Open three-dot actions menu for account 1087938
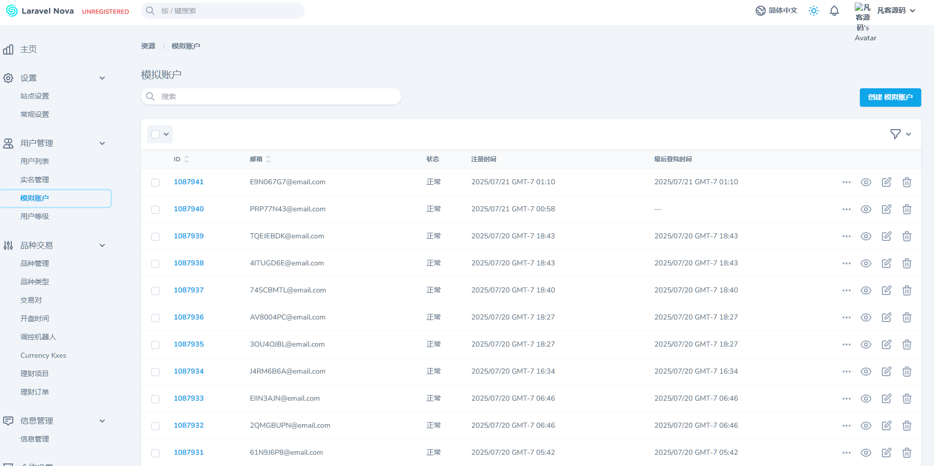The height and width of the screenshot is (466, 934). coord(846,263)
